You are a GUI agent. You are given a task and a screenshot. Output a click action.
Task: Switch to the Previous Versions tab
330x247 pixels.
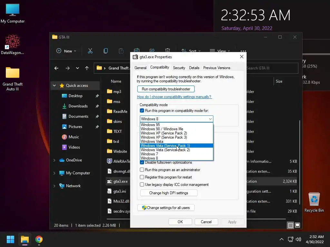click(217, 68)
